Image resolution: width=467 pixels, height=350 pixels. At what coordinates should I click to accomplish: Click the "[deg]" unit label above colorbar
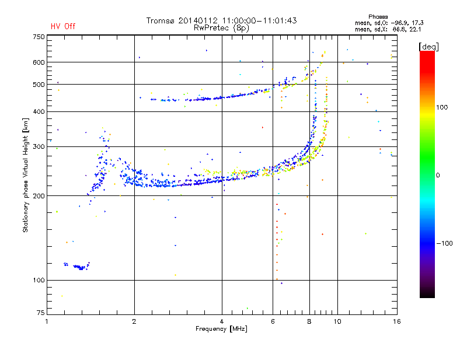click(x=428, y=47)
